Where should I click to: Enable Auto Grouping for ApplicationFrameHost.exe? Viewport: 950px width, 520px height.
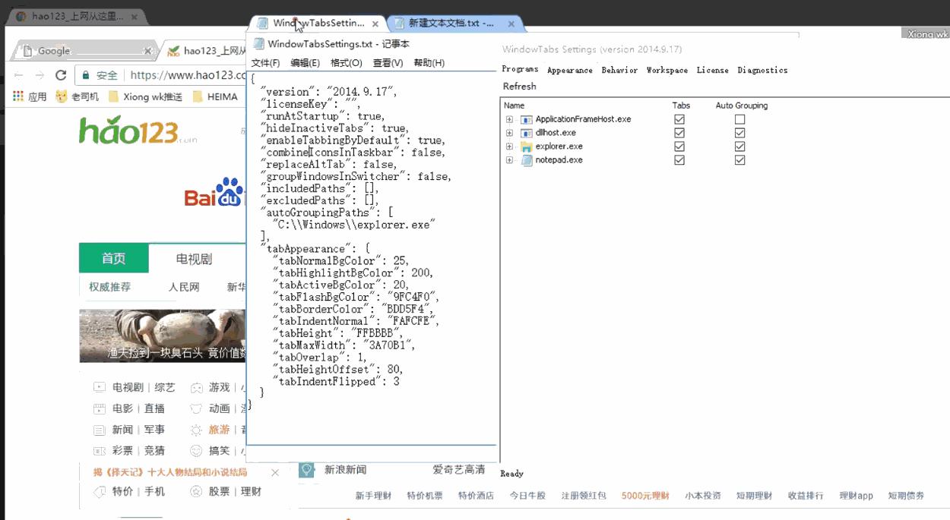click(x=739, y=119)
